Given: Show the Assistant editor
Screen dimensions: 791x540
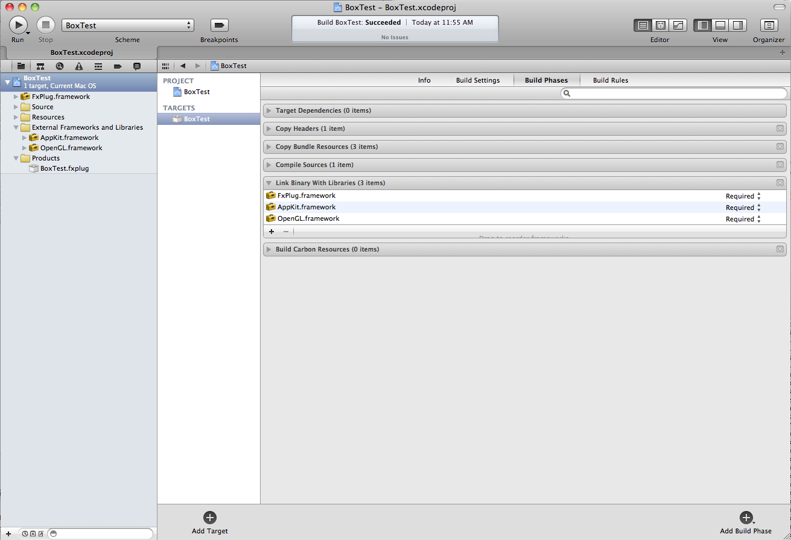Looking at the screenshot, I should point(660,25).
